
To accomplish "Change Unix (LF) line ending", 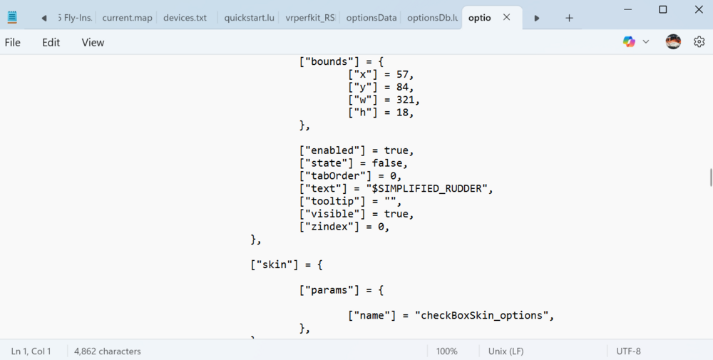I will tap(506, 351).
